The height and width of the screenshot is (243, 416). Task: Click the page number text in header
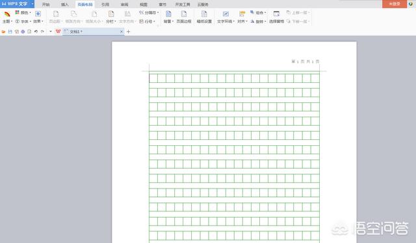tap(305, 62)
